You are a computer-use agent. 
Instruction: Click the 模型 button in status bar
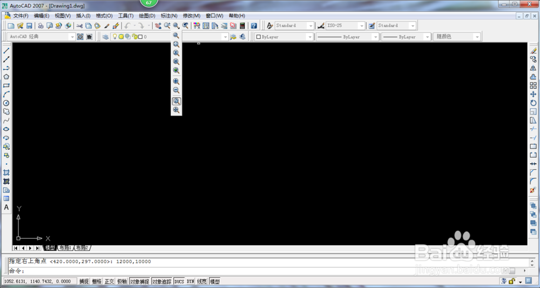point(214,282)
